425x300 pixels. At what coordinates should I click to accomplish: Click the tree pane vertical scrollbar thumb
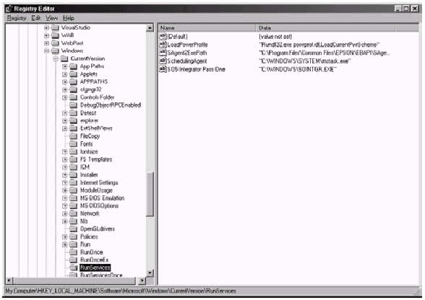pyautogui.click(x=150, y=194)
